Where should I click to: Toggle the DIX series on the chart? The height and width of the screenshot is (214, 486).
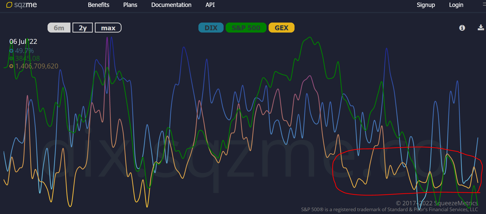click(x=211, y=28)
